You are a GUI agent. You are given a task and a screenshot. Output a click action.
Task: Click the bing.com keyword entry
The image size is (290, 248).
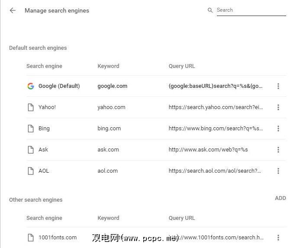(109, 129)
